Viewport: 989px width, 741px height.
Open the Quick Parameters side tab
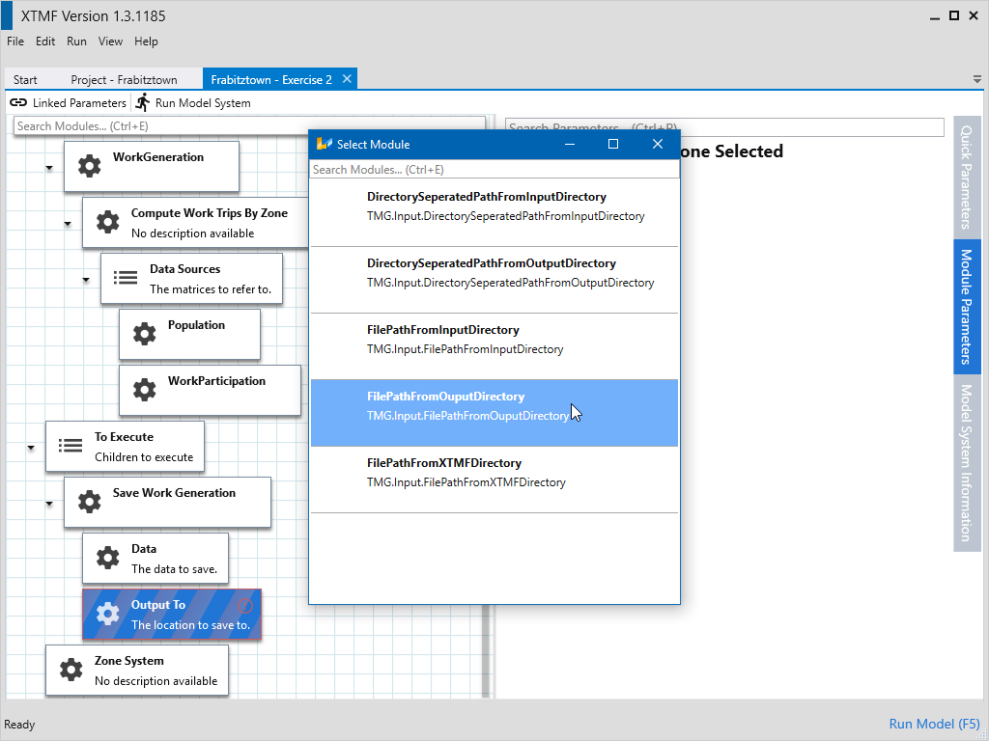coord(966,175)
